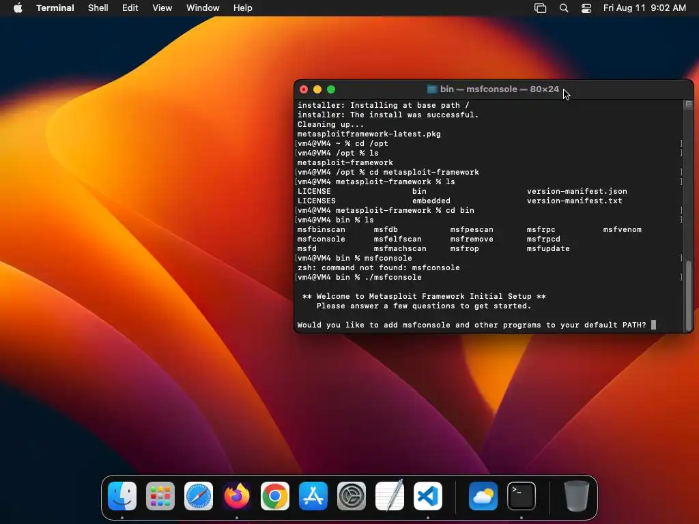Click 'msfd' in the ls output

tap(306, 248)
